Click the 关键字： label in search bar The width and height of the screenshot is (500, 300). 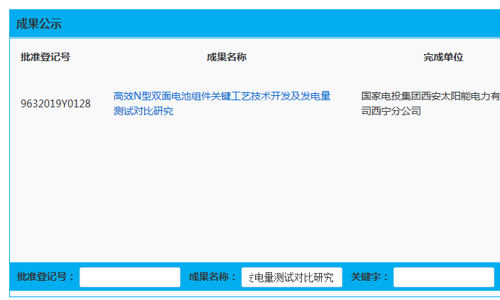pos(370,277)
